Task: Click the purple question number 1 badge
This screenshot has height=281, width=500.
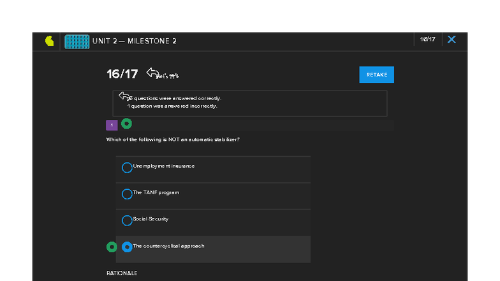Action: tap(112, 125)
